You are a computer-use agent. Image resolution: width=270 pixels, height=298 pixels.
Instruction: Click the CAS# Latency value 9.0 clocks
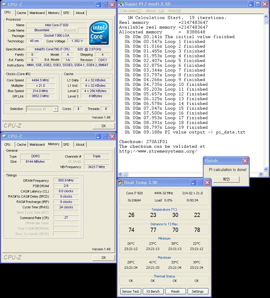click(x=66, y=191)
